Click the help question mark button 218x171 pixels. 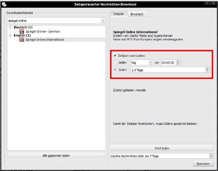[x=207, y=3]
